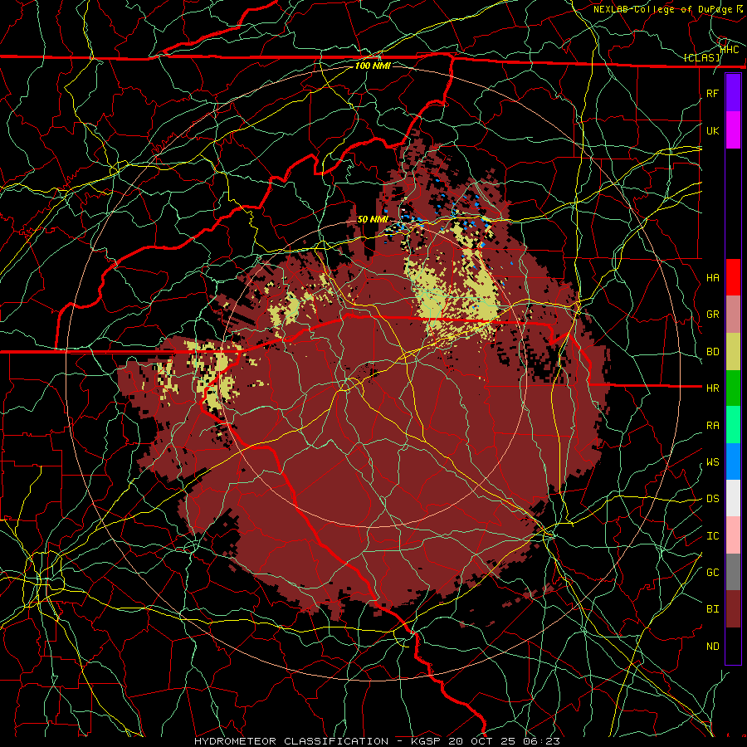The height and width of the screenshot is (747, 747).
Task: Select the BD yellow legend swatch
Action: pos(733,352)
